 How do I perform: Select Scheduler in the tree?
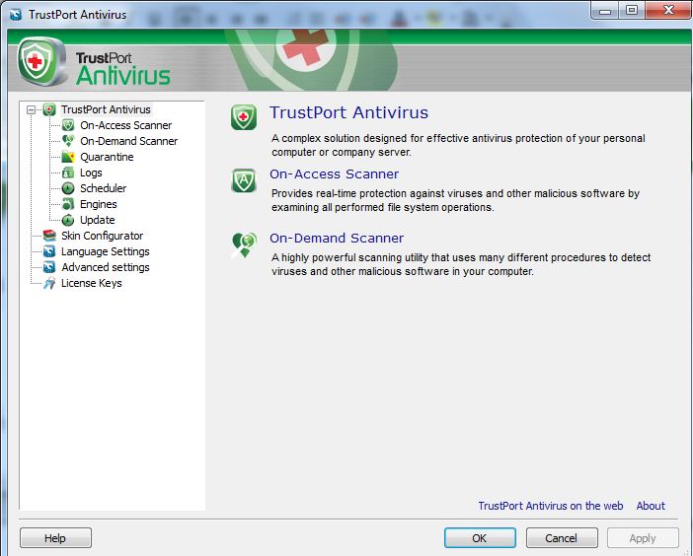103,188
